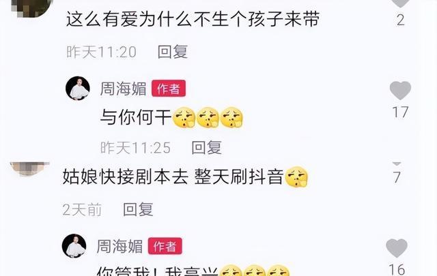Select the comment 这么有爱为什么不生个孩子来带
Viewport: 437px width, 276px height.
pyautogui.click(x=193, y=20)
